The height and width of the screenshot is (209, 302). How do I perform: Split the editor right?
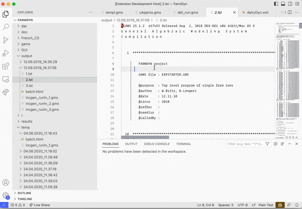click(290, 12)
